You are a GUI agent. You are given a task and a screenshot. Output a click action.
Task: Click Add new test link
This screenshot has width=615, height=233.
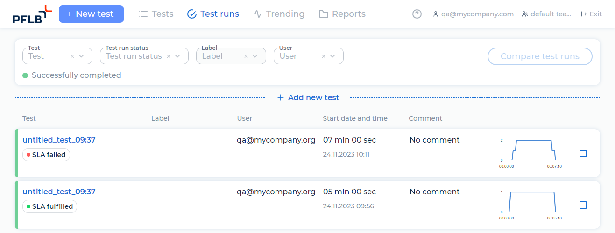(x=308, y=97)
